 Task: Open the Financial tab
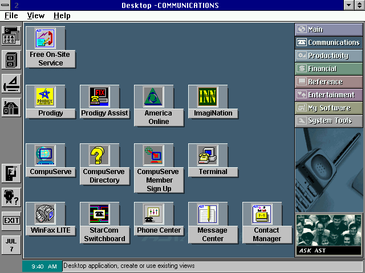pyautogui.click(x=328, y=69)
